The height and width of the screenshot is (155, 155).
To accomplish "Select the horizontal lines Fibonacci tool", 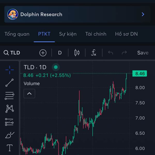I will click(x=10, y=96).
